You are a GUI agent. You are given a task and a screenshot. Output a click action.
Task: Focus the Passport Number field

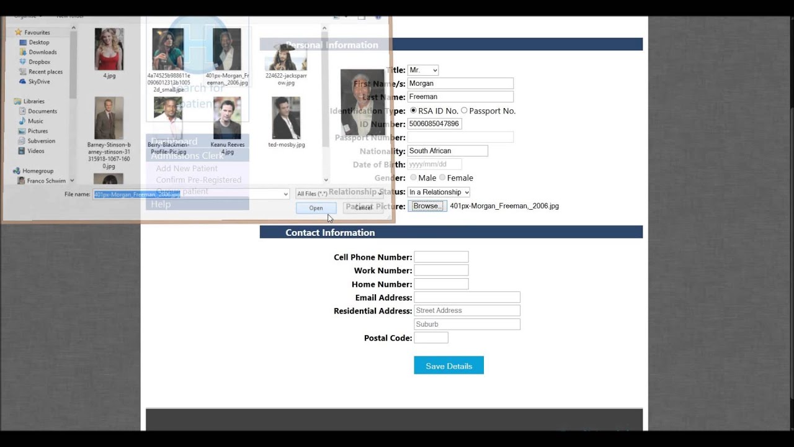(x=460, y=137)
